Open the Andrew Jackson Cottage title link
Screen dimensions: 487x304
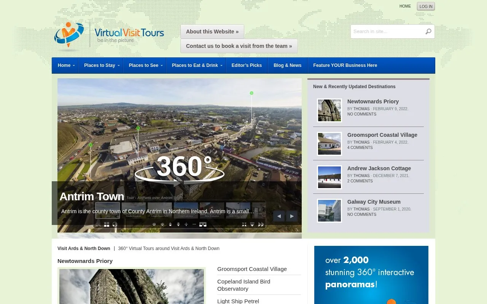(379, 168)
